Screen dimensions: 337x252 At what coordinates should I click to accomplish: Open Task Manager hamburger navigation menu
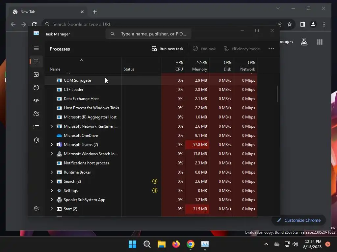36,48
